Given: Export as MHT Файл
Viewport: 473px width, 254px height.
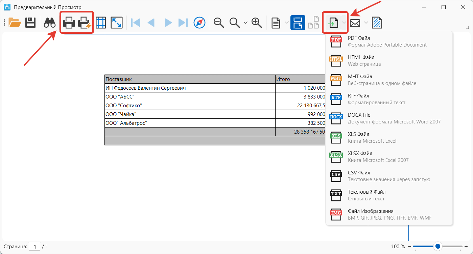Looking at the screenshot, I should 389,80.
